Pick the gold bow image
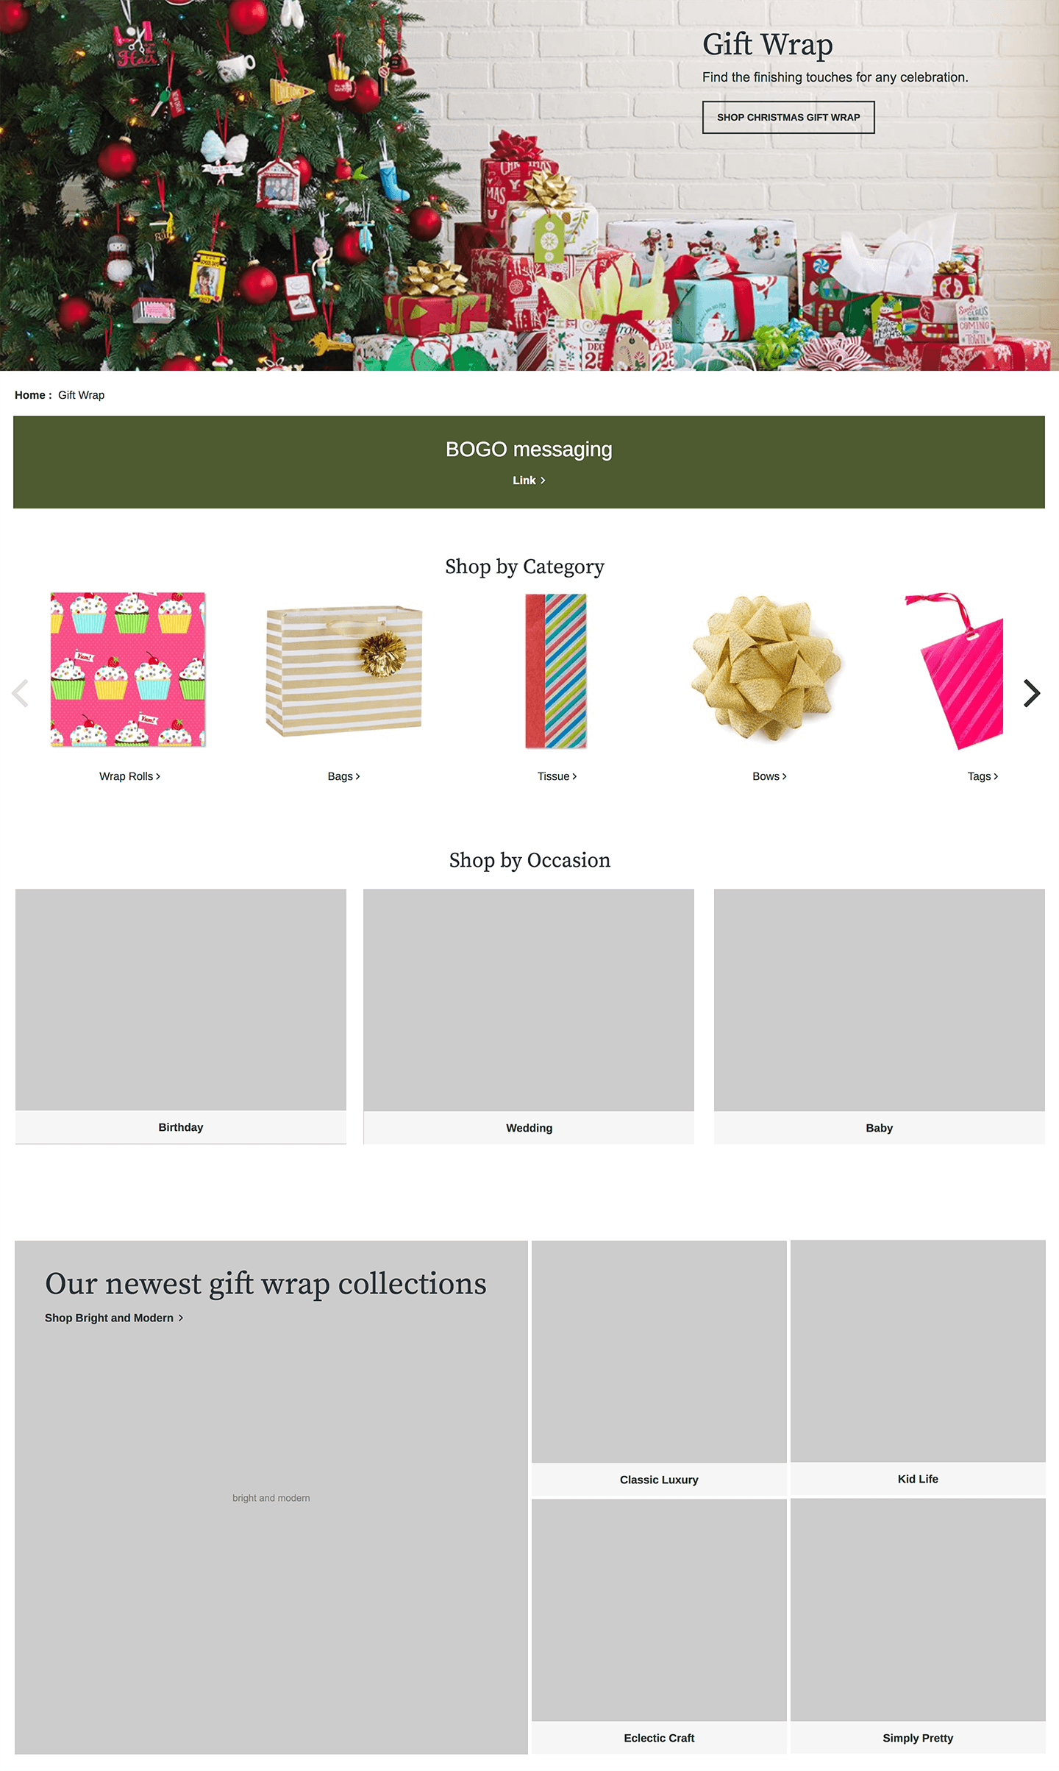The image size is (1059, 1771). coord(768,668)
